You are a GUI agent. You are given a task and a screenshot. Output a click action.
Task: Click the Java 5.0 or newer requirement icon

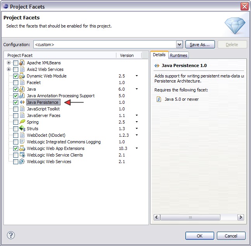159,99
